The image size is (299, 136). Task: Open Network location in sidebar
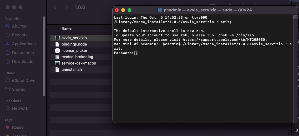pyautogui.click(x=17, y=108)
